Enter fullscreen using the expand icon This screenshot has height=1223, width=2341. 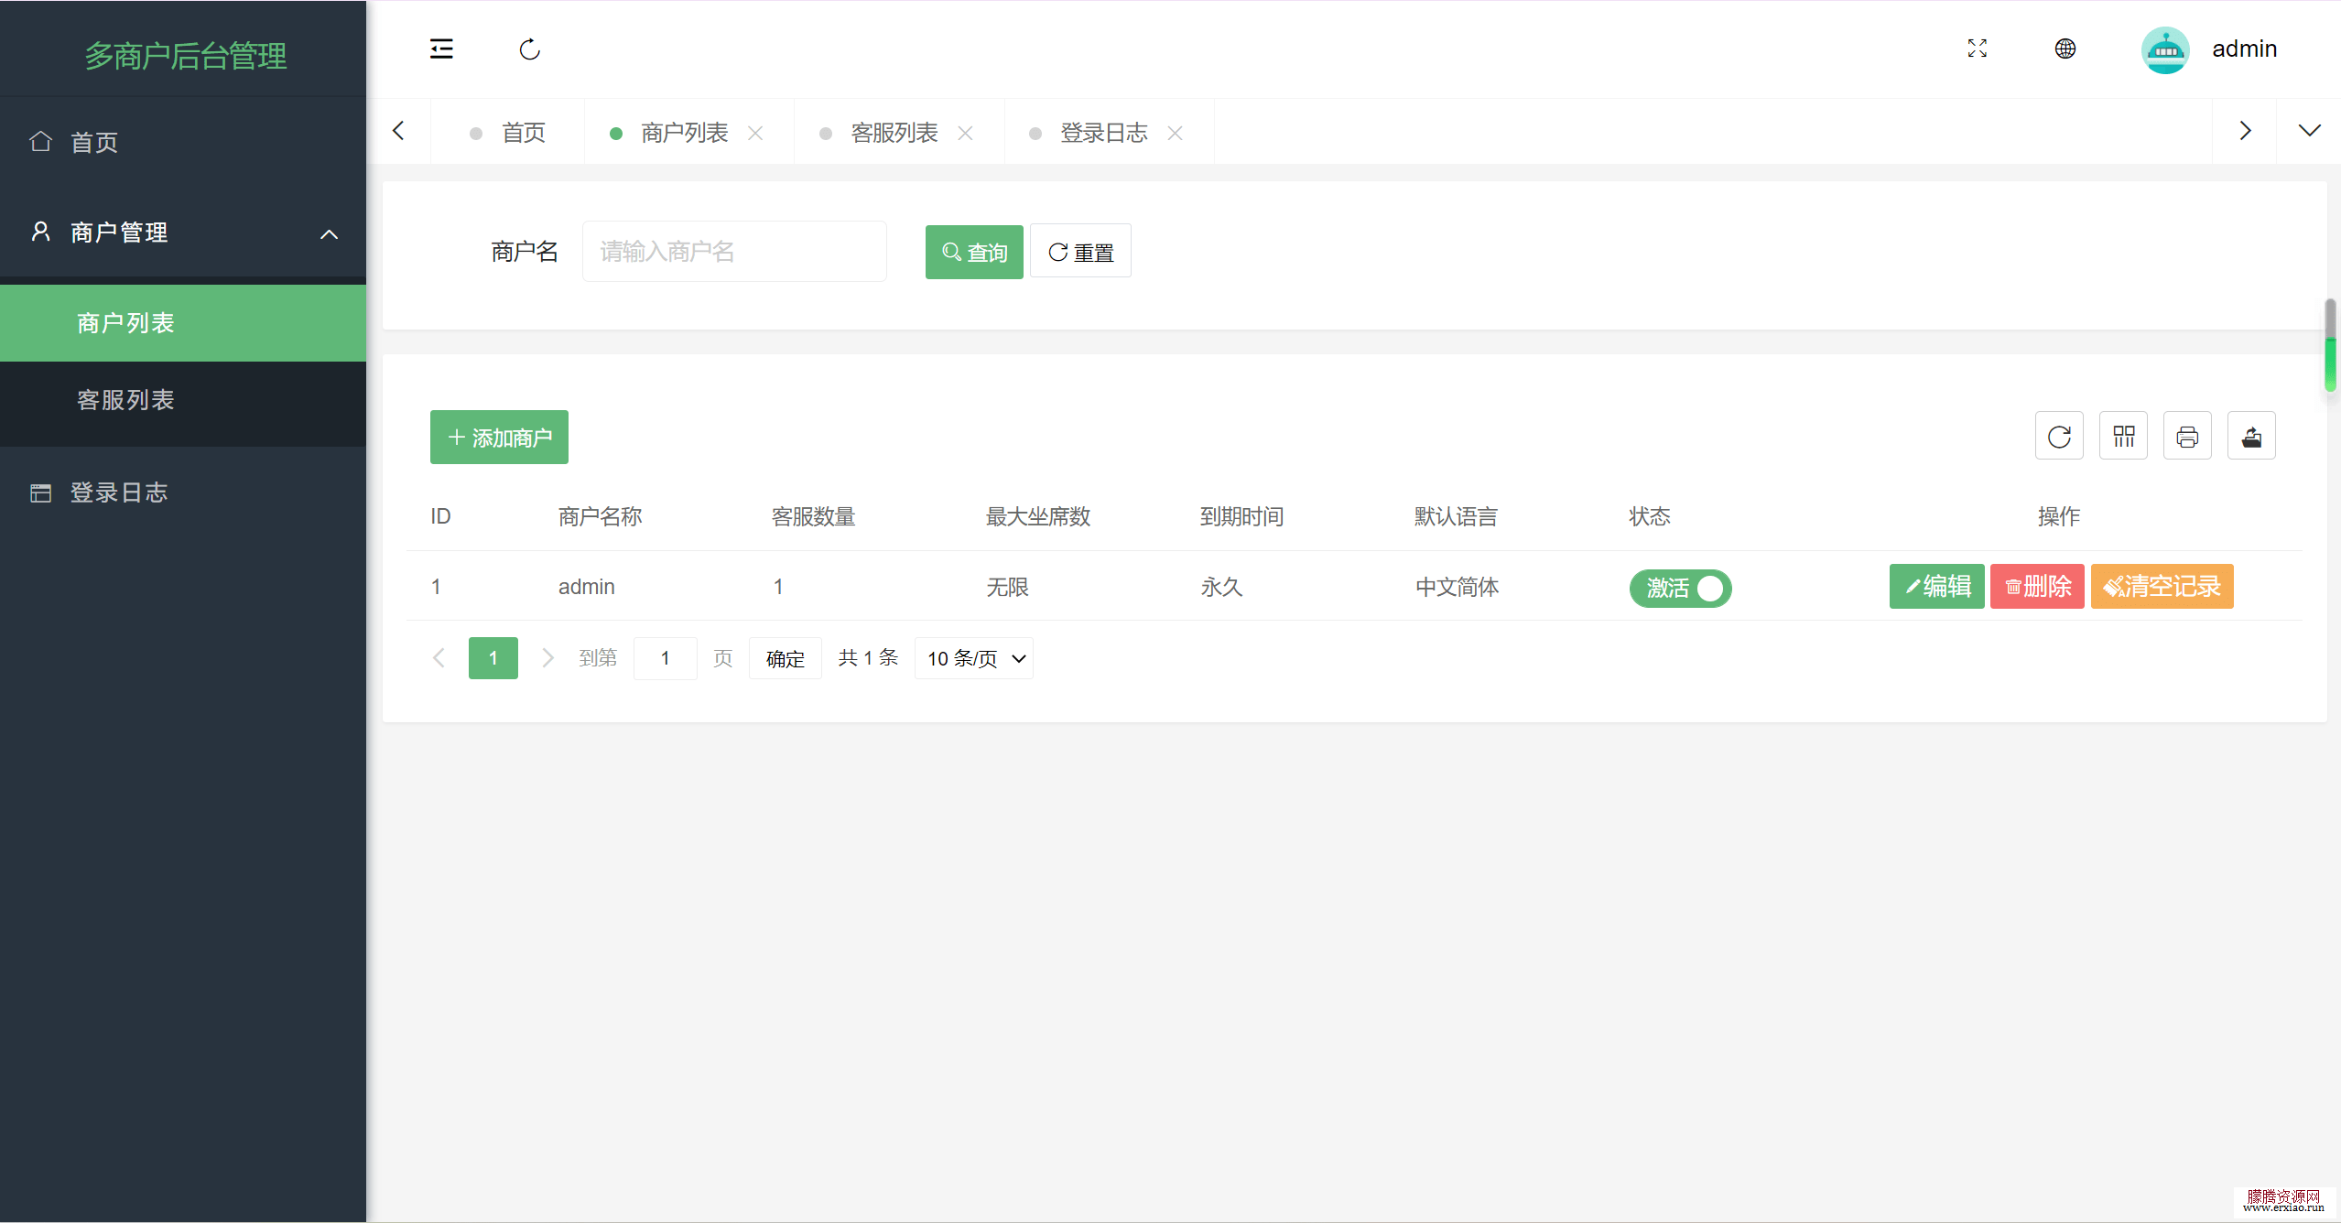(1977, 49)
